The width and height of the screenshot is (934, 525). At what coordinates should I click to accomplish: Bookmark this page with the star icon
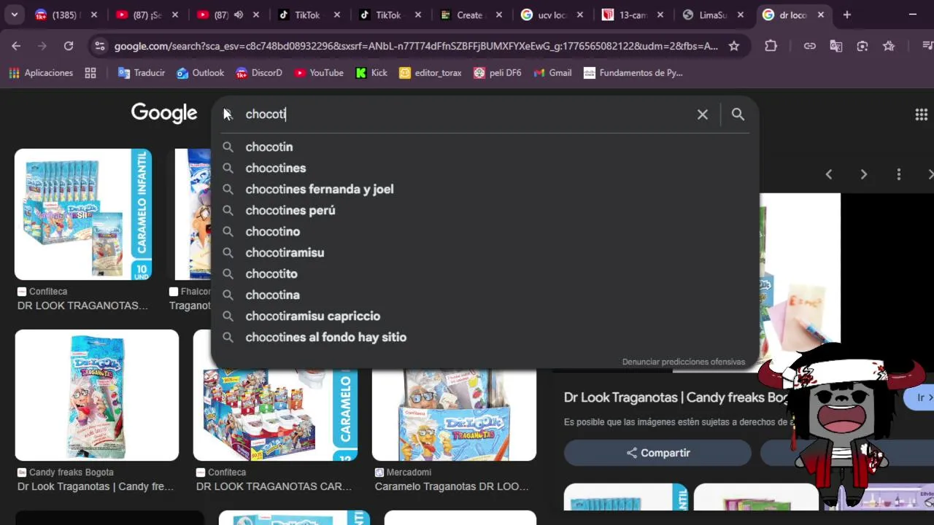(734, 46)
